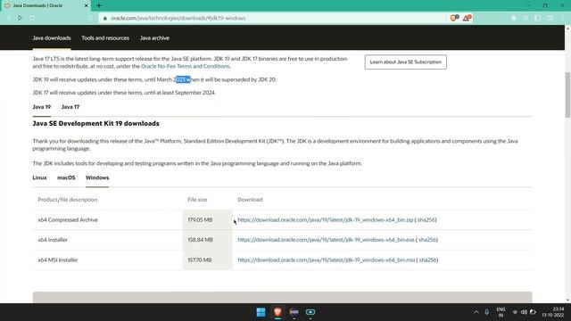Open the clock and date 13-10-2022
This screenshot has height=321, width=571.
(553, 312)
